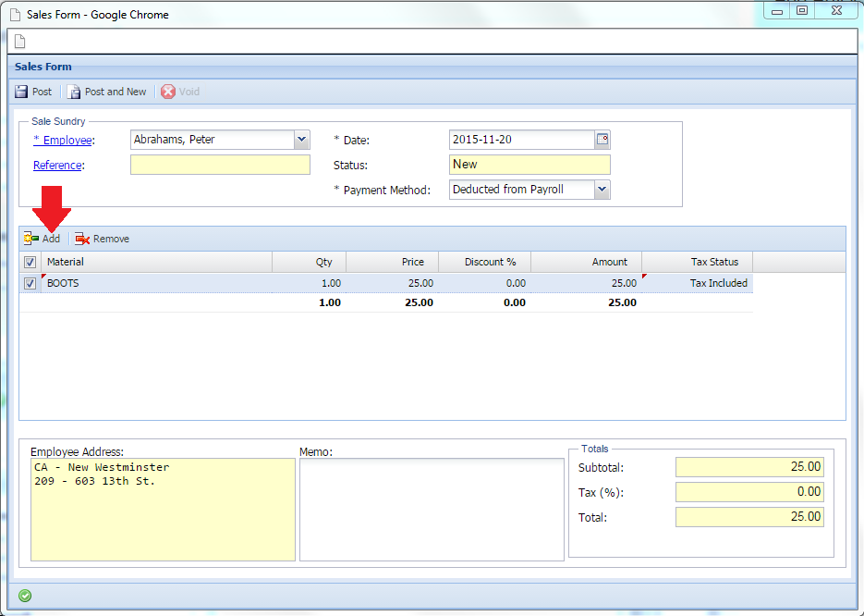The height and width of the screenshot is (616, 864).
Task: Open the Date calendar picker
Action: pyautogui.click(x=602, y=140)
